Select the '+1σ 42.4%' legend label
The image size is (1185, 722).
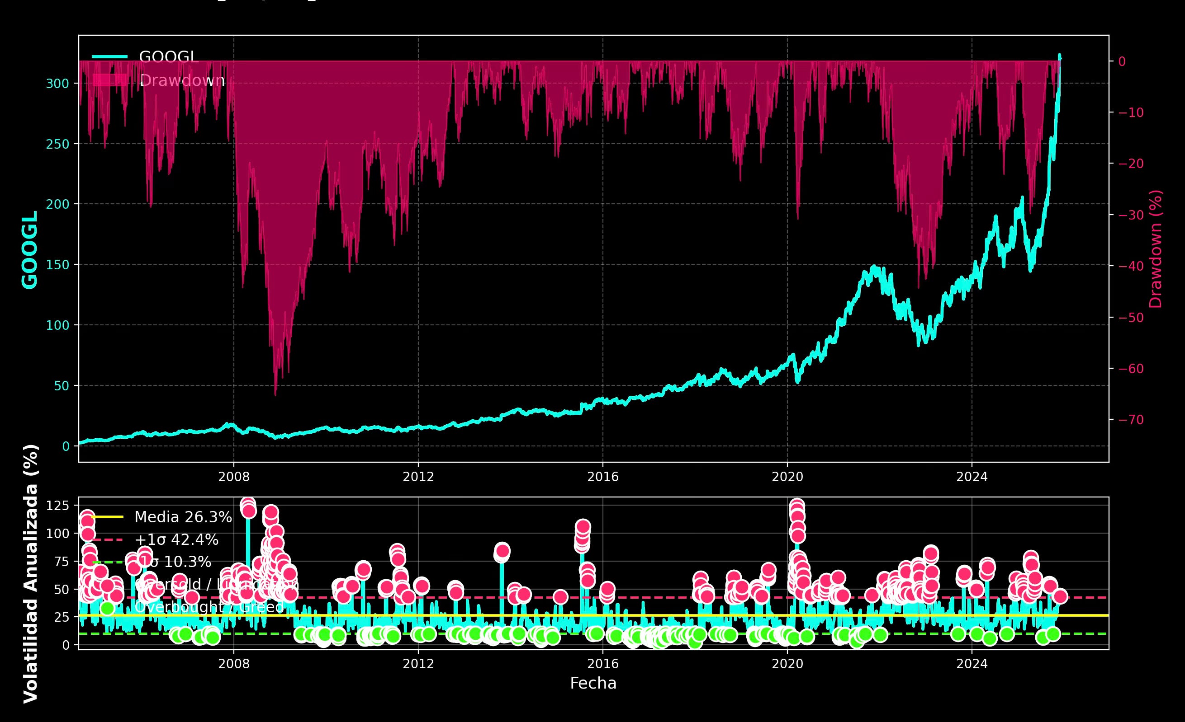tap(176, 540)
